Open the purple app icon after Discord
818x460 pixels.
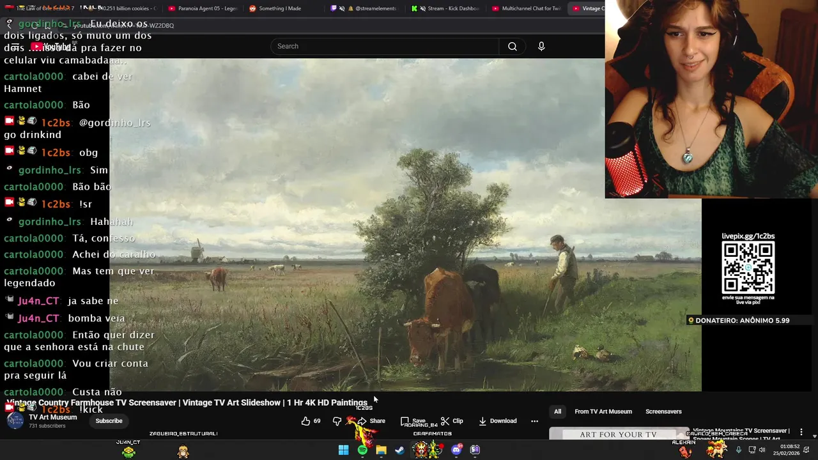(475, 450)
